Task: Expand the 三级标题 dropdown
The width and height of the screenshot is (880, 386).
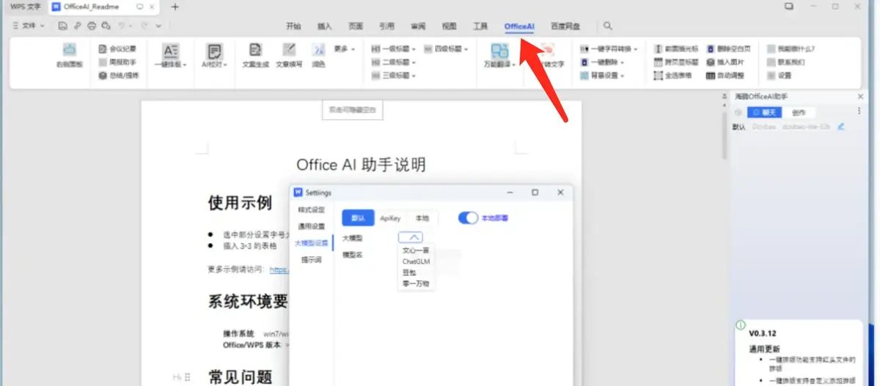Action: click(414, 75)
